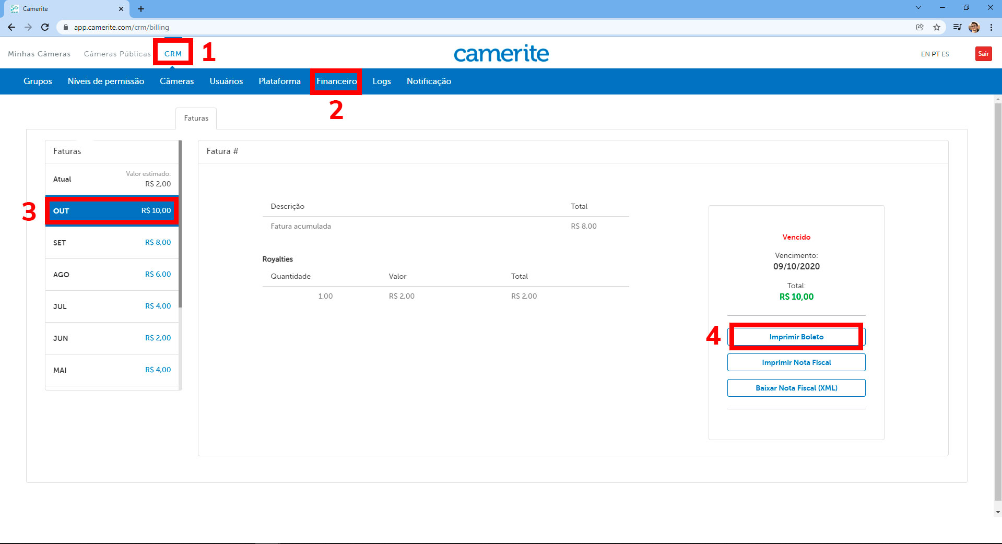Open the tab search dropdown arrow
1002x544 pixels.
click(918, 8)
